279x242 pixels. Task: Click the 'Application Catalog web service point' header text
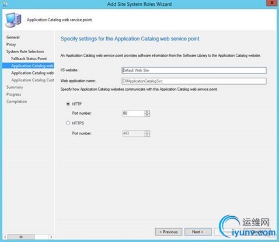[60, 20]
